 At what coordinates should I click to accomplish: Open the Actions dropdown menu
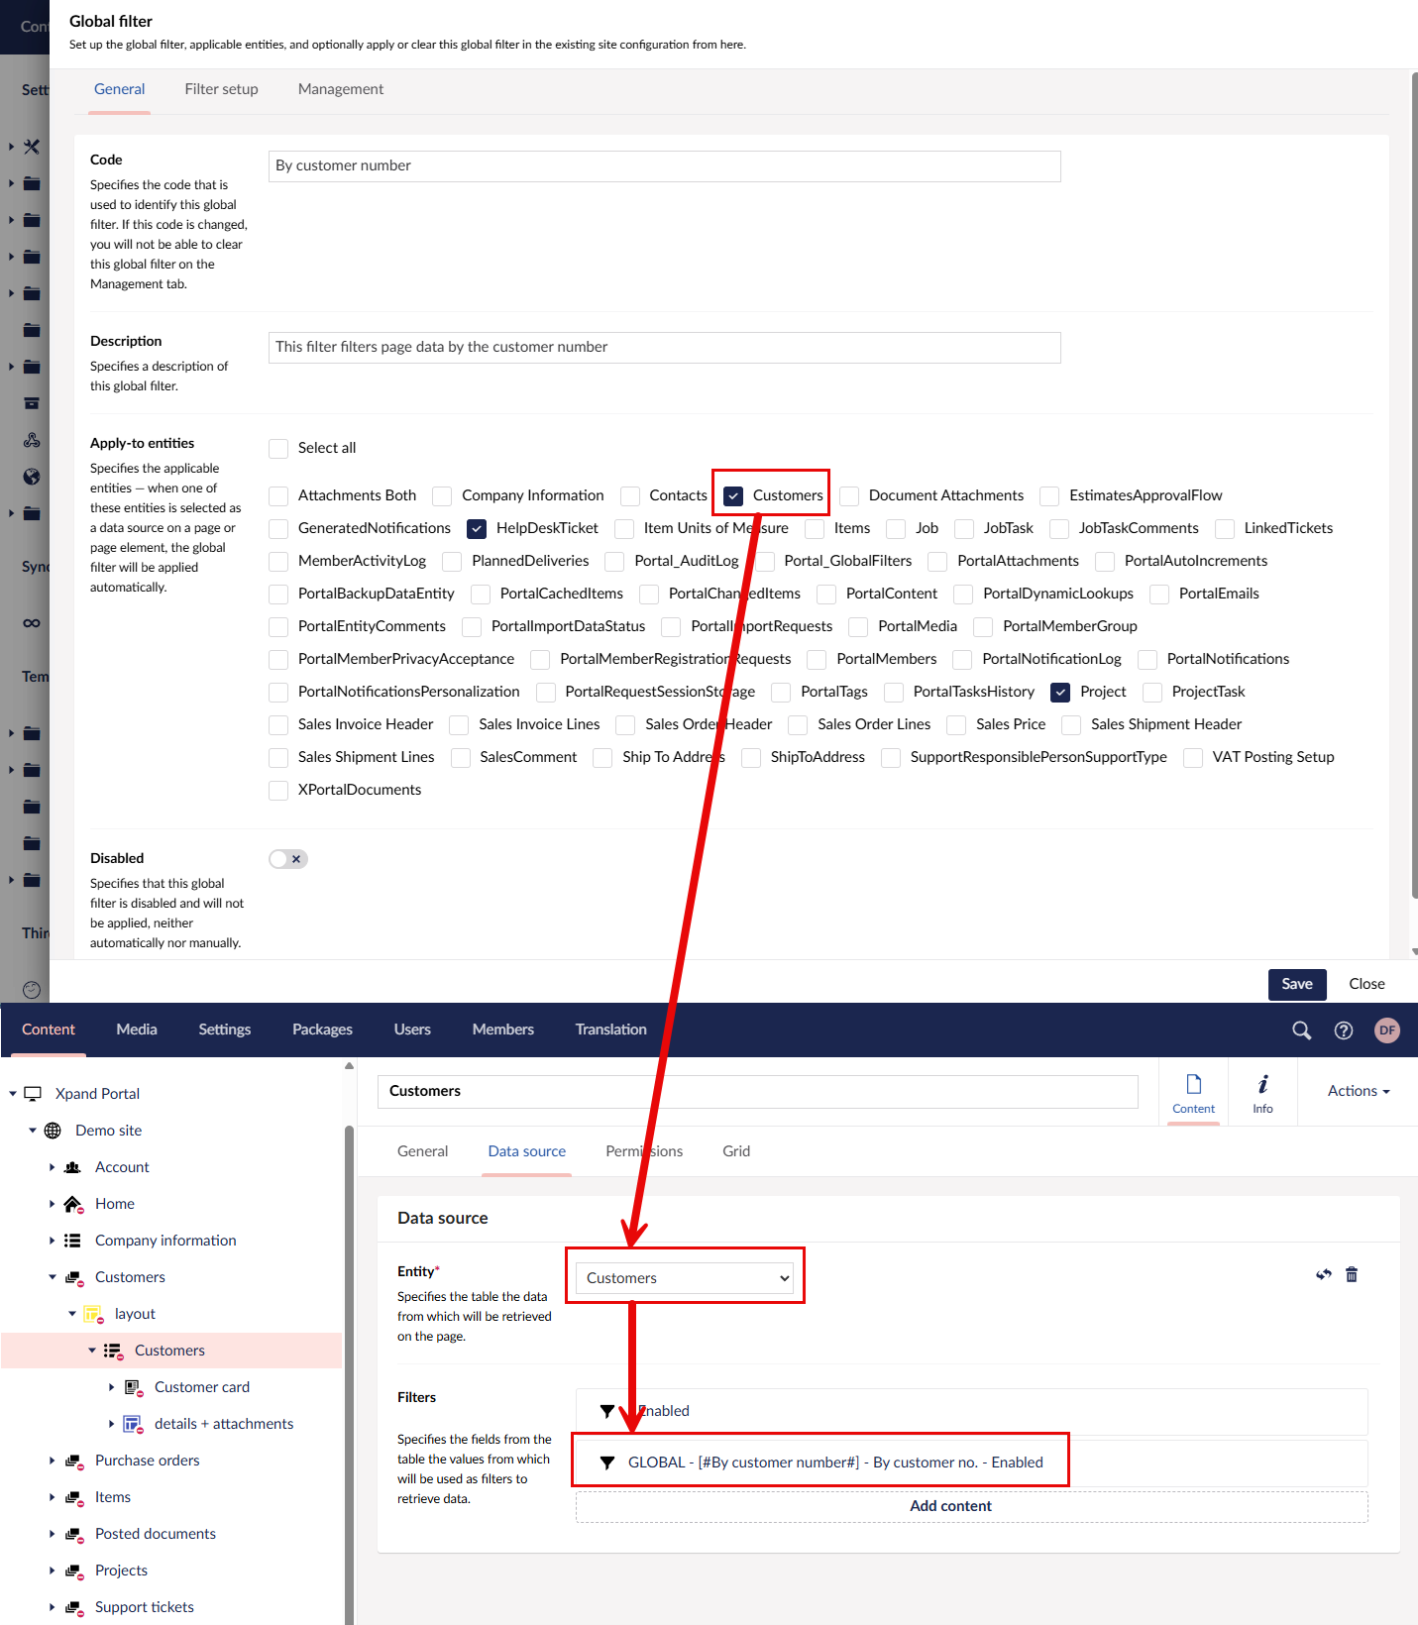pyautogui.click(x=1358, y=1091)
